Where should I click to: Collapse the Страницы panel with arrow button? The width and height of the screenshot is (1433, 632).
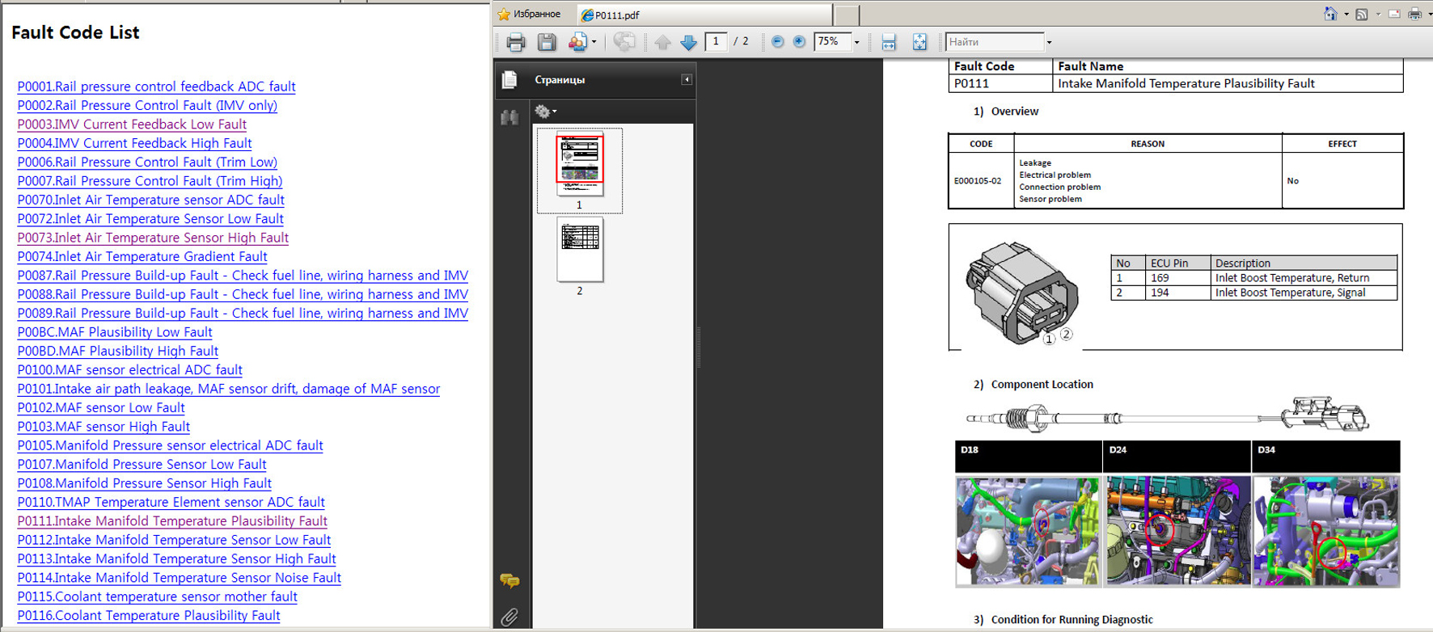[686, 79]
